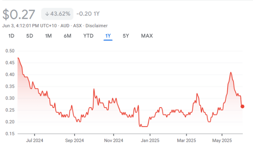Switch to the 5D chart range
This screenshot has width=253, height=150.
(x=30, y=36)
